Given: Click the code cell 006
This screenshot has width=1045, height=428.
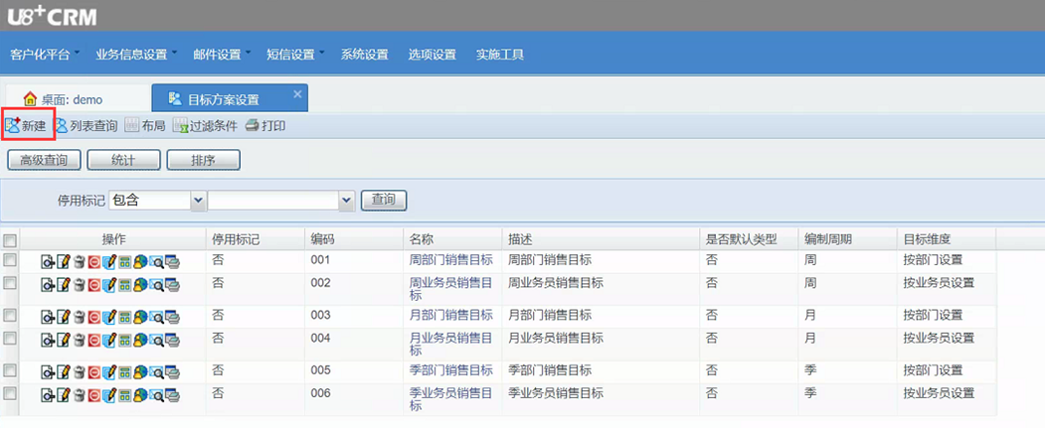Looking at the screenshot, I should point(320,393).
